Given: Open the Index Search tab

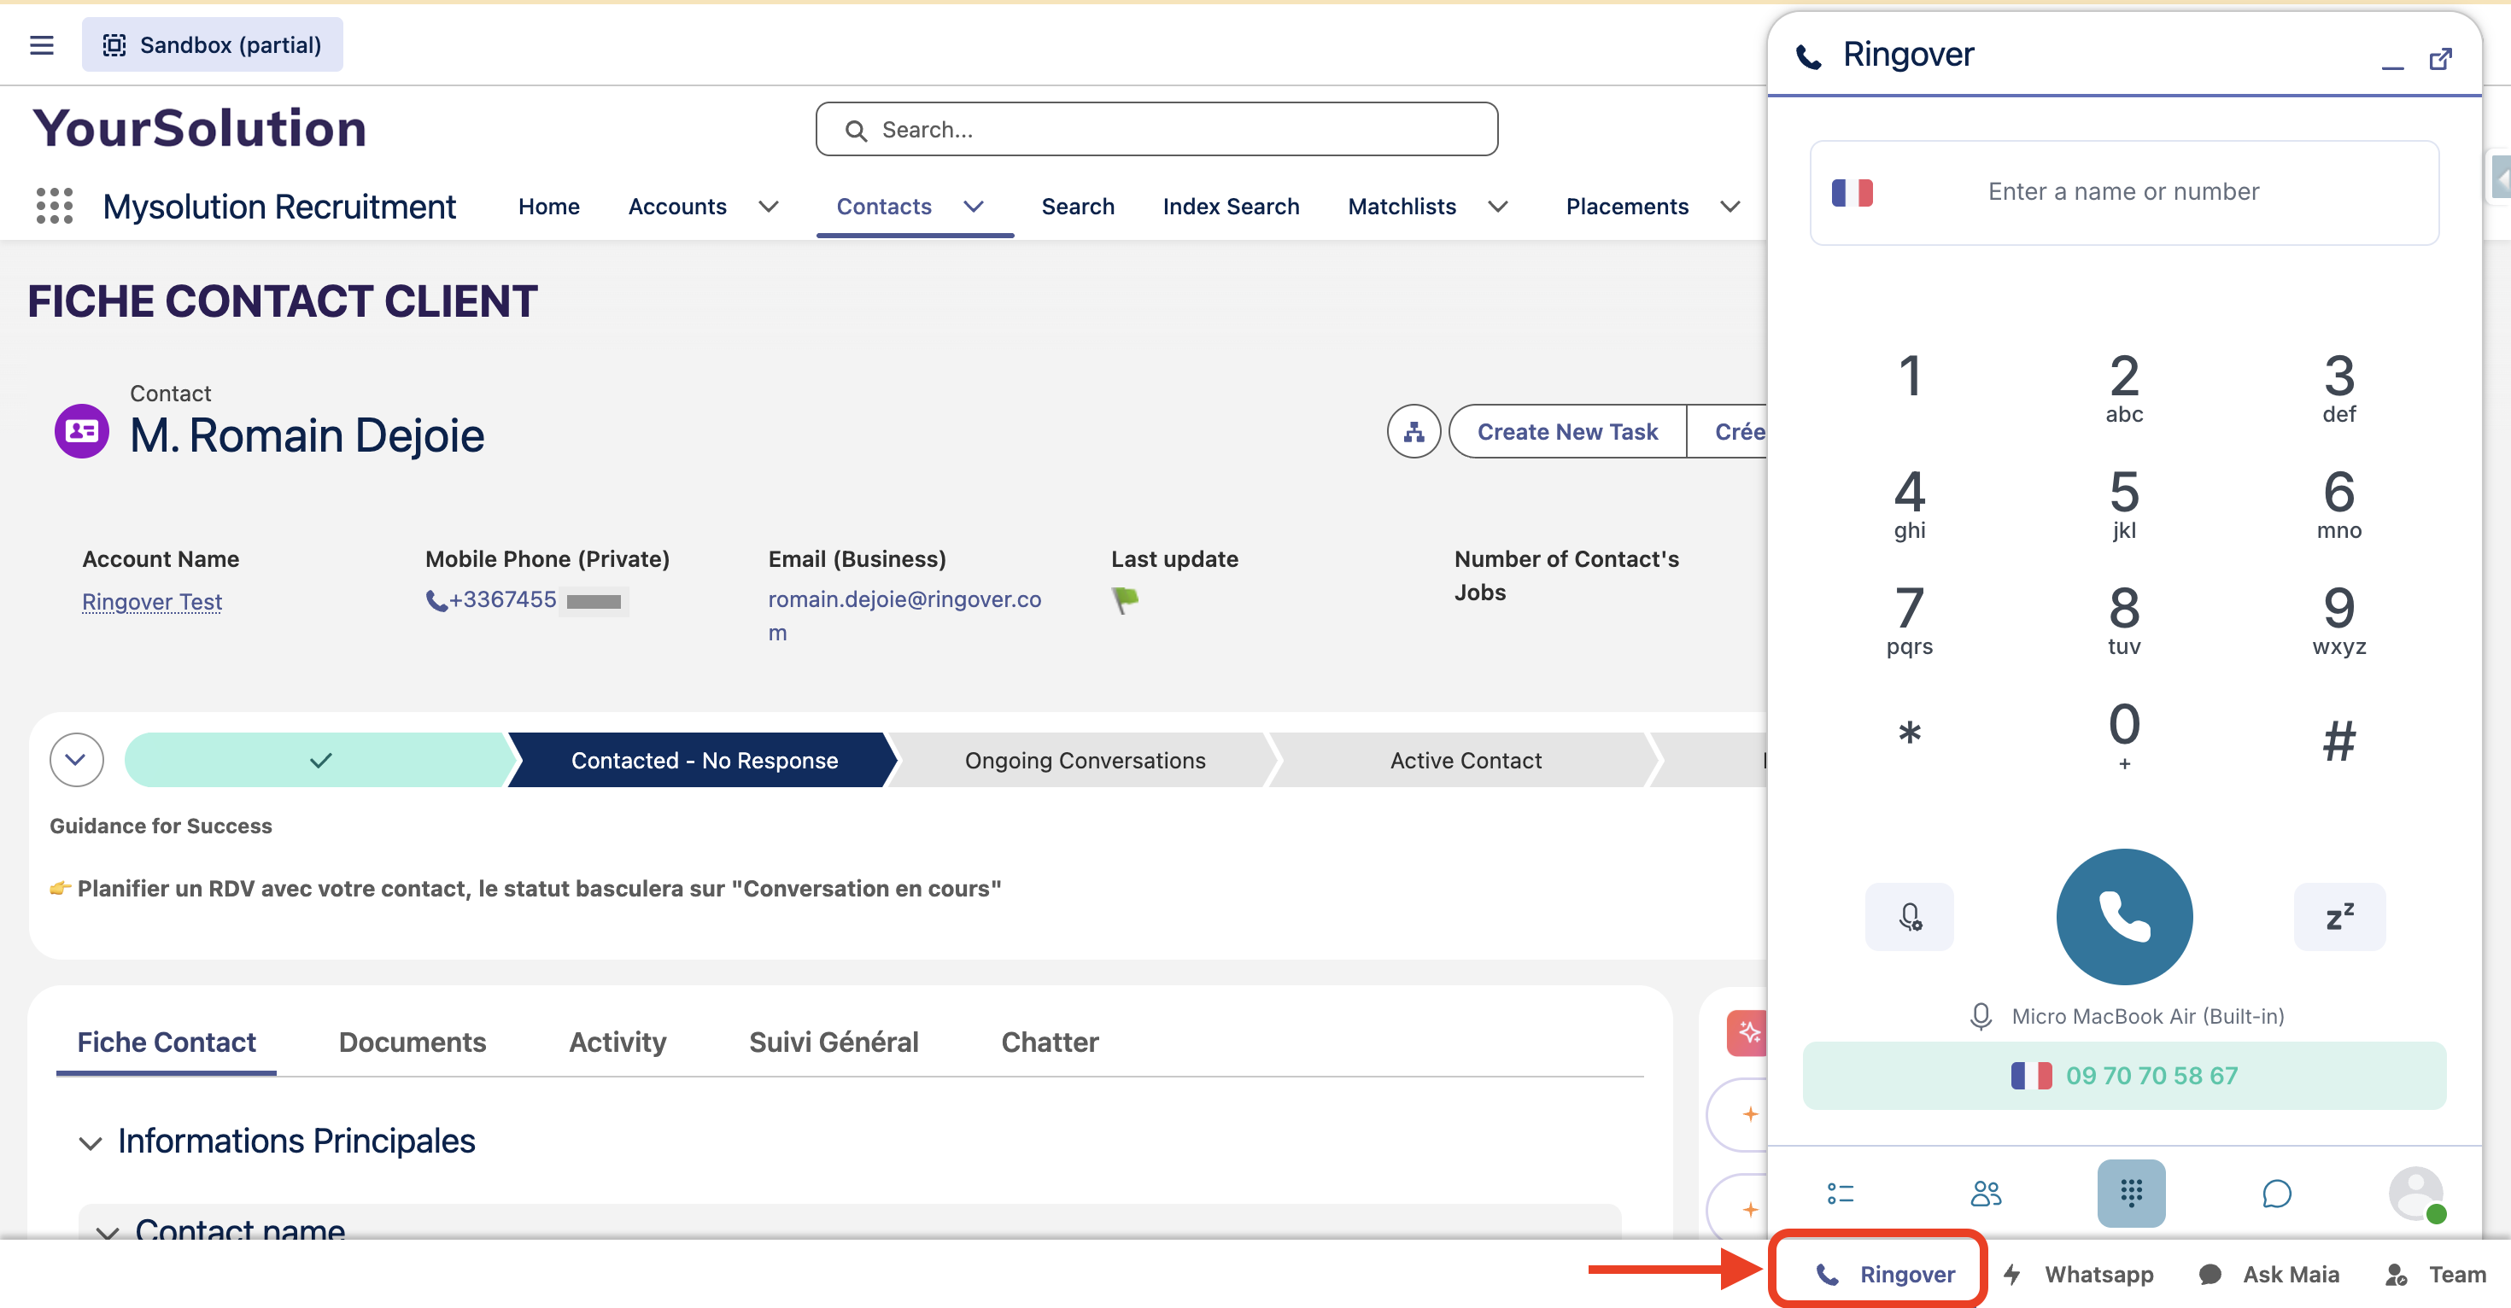Looking at the screenshot, I should 1230,207.
